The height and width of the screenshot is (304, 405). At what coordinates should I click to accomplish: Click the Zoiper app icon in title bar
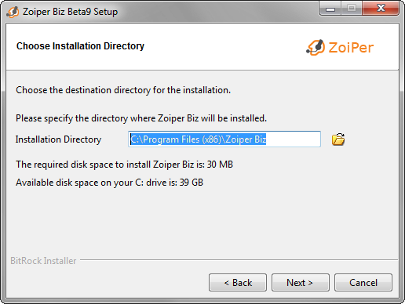click(13, 12)
